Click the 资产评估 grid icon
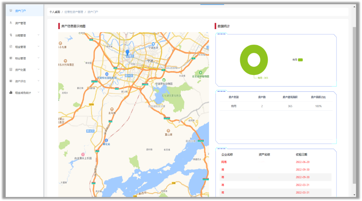This screenshot has height=201, width=362. tap(11, 81)
